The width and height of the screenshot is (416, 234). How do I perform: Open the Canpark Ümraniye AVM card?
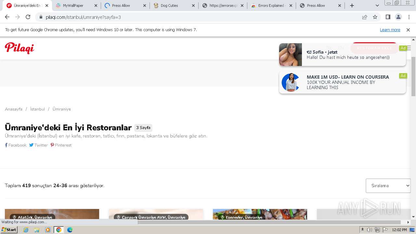[x=156, y=214]
